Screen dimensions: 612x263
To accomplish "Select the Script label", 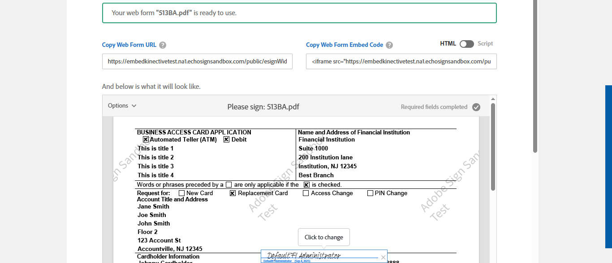I will 485,43.
